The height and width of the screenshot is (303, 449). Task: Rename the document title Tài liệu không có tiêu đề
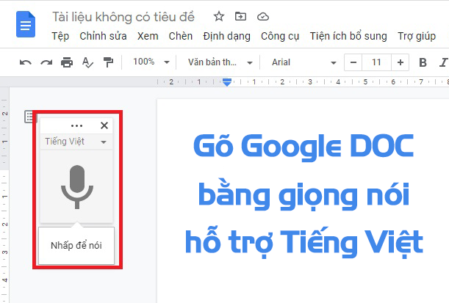click(123, 17)
